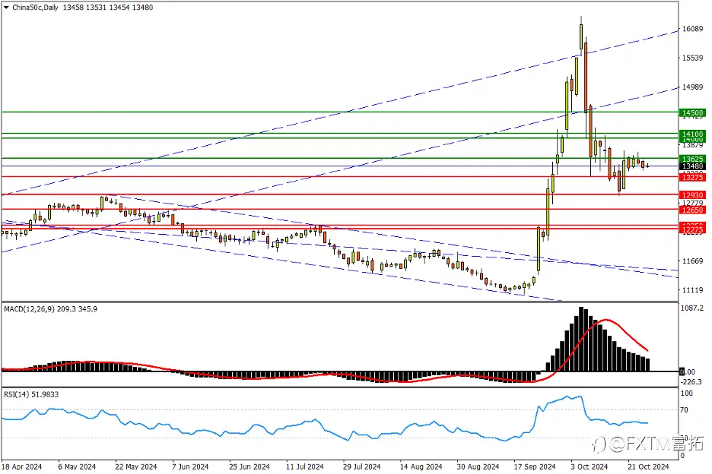The height and width of the screenshot is (474, 712).
Task: Click the 25 Jun 2024 date label
Action: point(249,466)
